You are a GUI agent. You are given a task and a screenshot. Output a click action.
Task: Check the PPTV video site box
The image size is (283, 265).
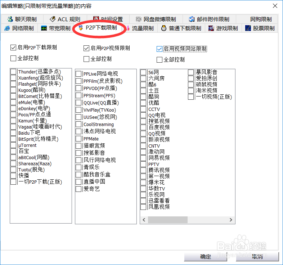tap(143, 164)
